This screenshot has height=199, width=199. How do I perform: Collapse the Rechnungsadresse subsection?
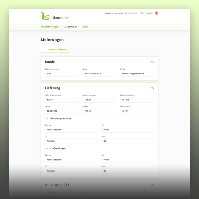pos(47,119)
